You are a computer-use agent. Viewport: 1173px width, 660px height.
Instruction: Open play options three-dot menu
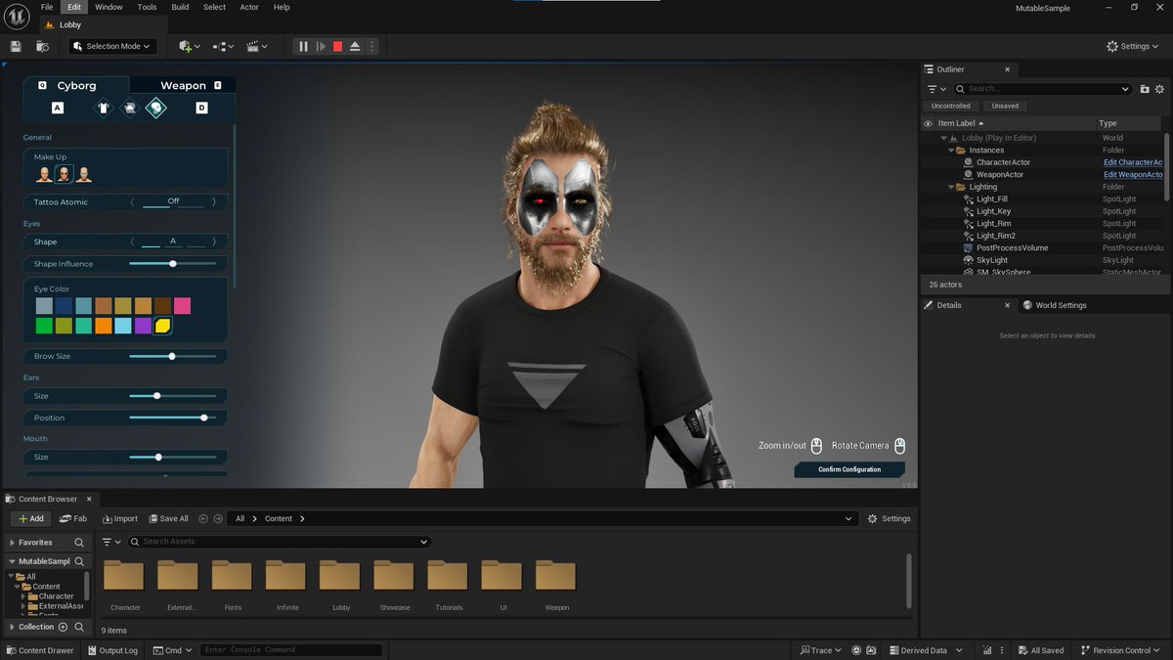pyautogui.click(x=371, y=46)
